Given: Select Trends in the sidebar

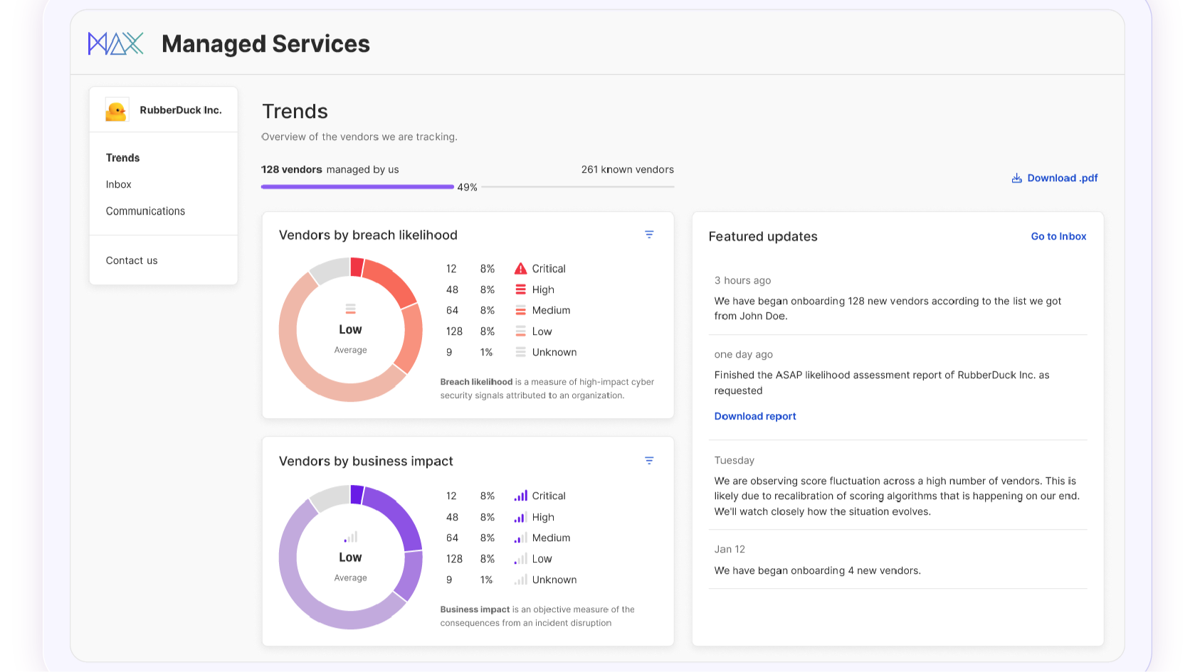Looking at the screenshot, I should pos(122,158).
